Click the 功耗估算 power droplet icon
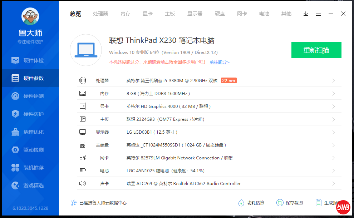354x218 pixels. pyautogui.click(x=241, y=203)
